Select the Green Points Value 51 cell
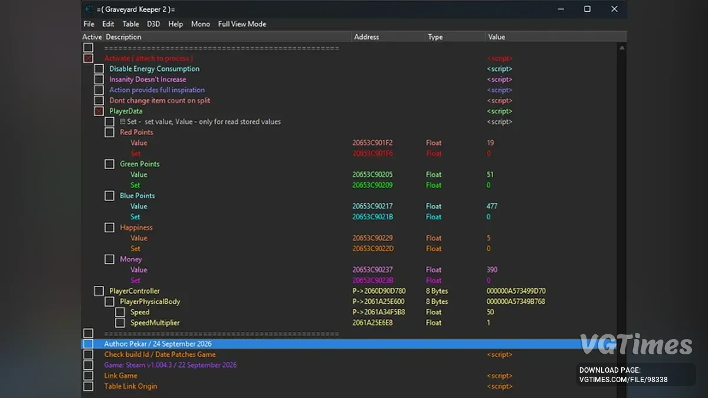708x398 pixels. coord(490,175)
